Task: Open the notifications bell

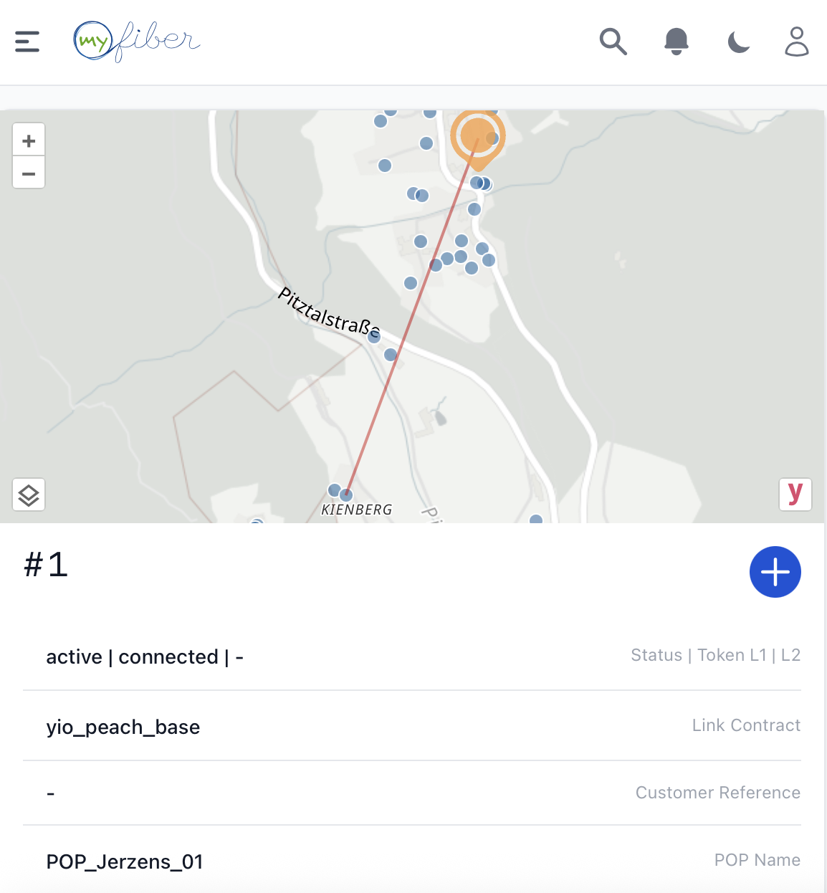Action: [x=676, y=42]
